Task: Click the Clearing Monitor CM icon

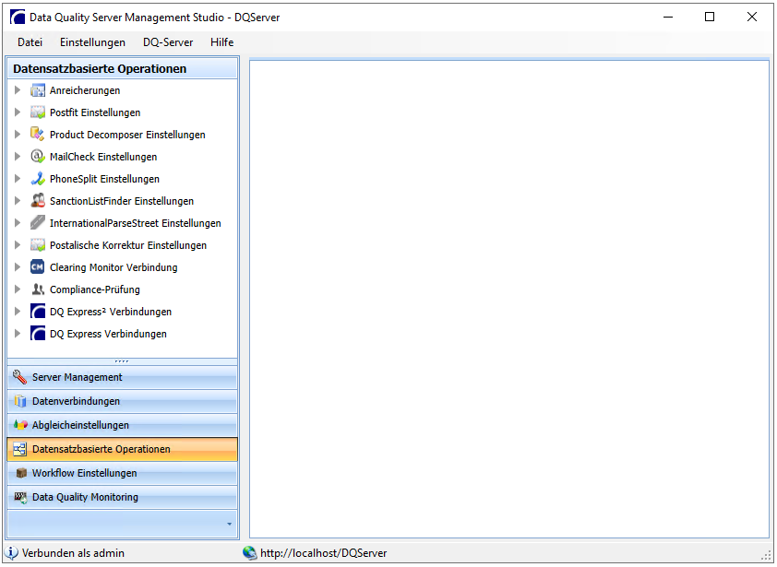Action: [38, 267]
